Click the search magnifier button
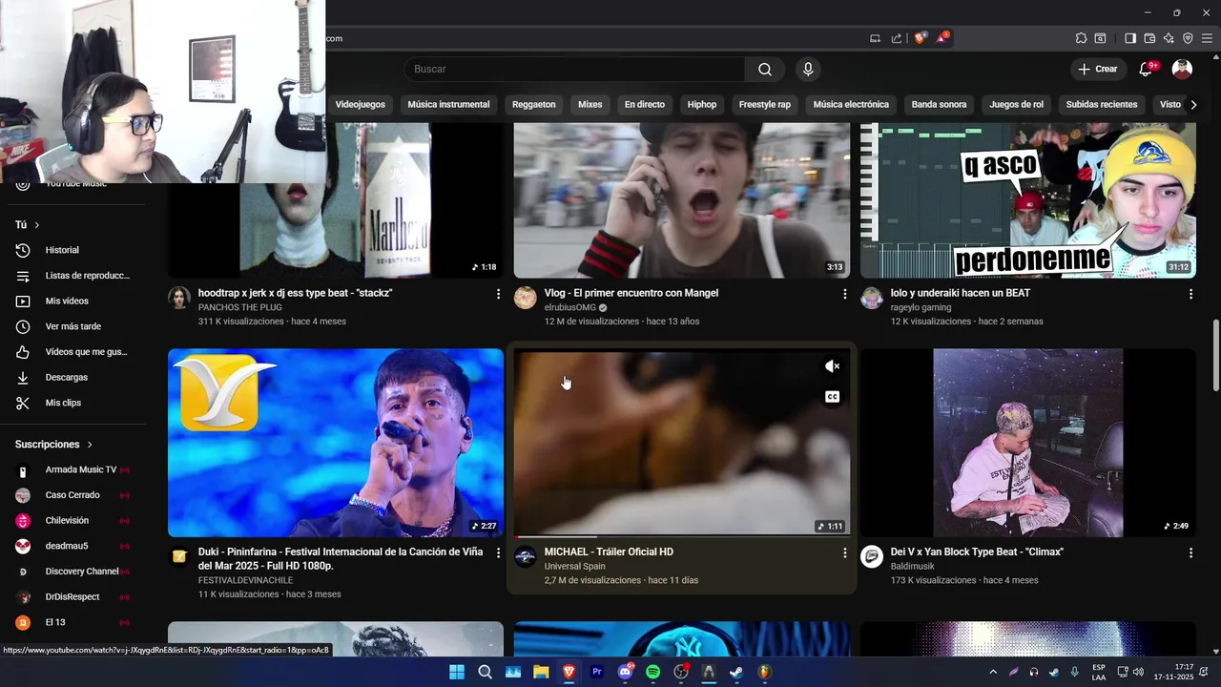1221x687 pixels. tap(765, 69)
